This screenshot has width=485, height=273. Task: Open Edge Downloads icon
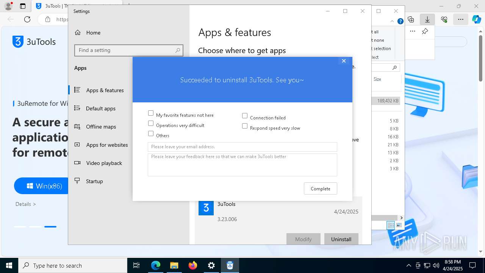tap(427, 19)
